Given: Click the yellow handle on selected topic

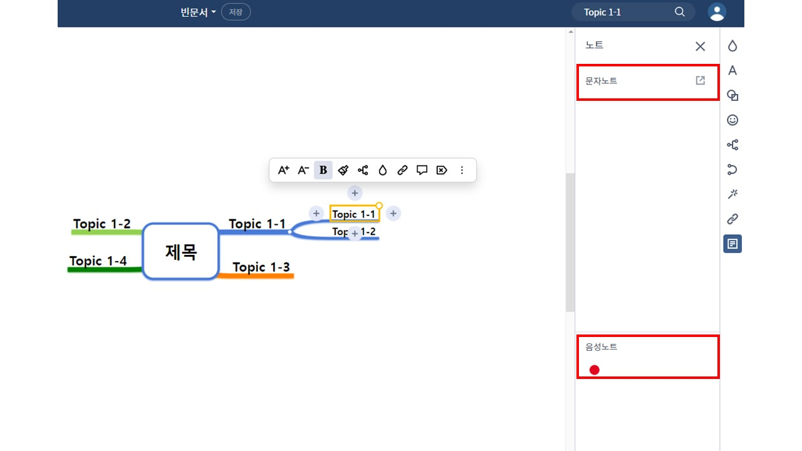Looking at the screenshot, I should tap(379, 205).
